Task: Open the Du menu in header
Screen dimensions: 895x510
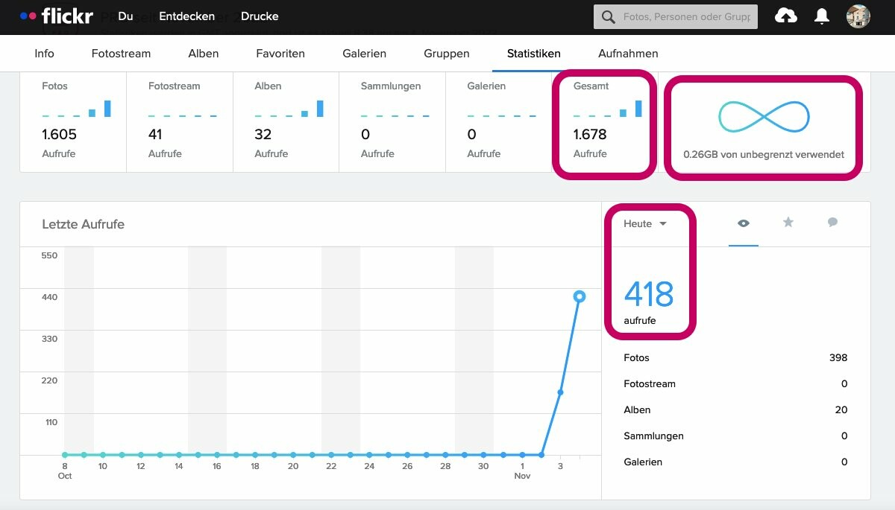Action: 125,16
